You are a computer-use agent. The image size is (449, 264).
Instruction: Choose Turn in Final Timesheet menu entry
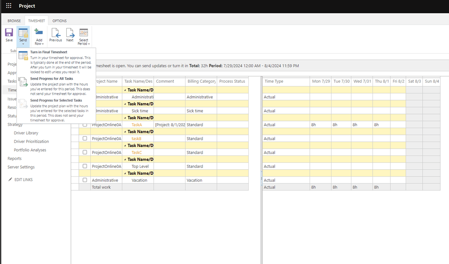tap(56, 62)
